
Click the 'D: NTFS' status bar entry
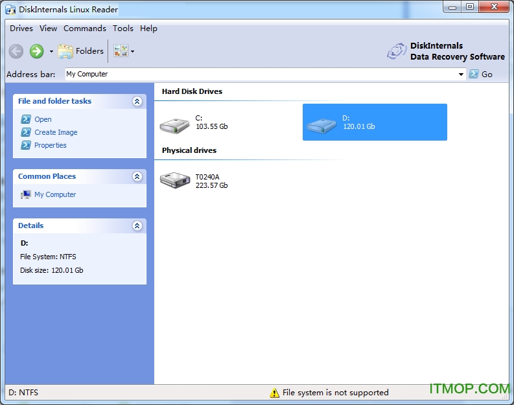23,393
